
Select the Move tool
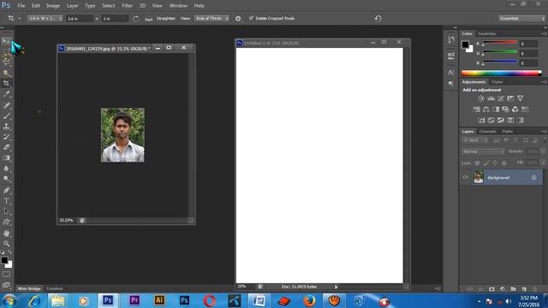pyautogui.click(x=6, y=41)
